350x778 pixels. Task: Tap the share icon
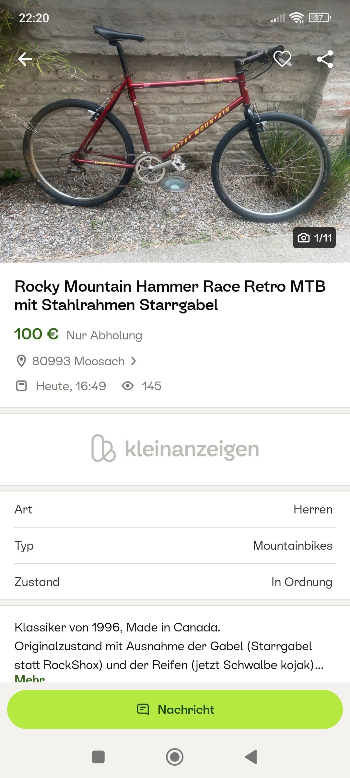point(325,59)
